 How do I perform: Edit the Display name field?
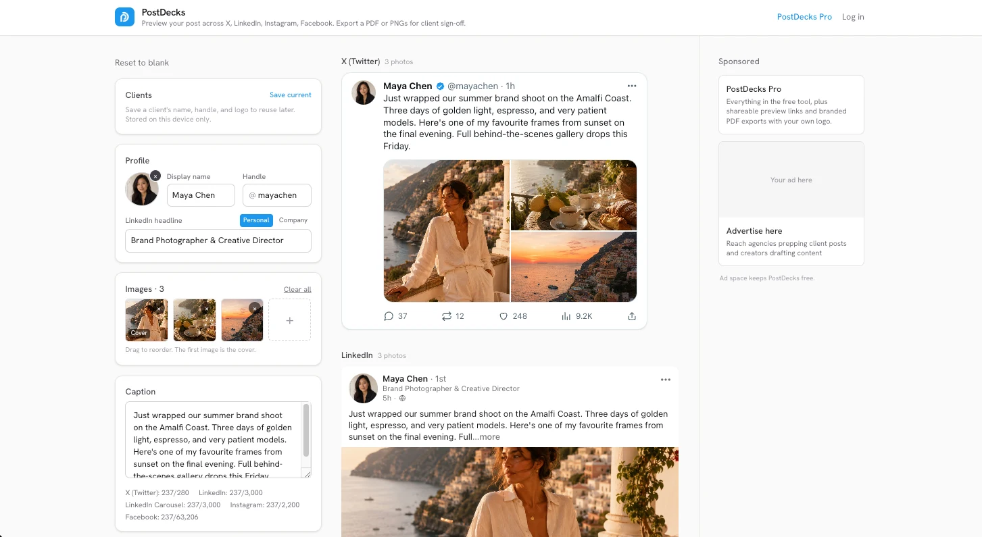(x=201, y=195)
